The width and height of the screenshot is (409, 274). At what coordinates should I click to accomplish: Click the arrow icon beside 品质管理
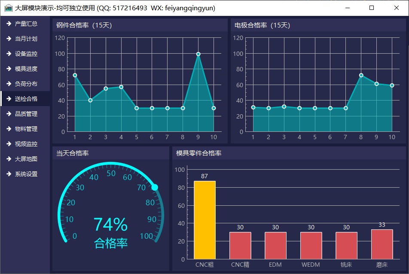point(9,114)
